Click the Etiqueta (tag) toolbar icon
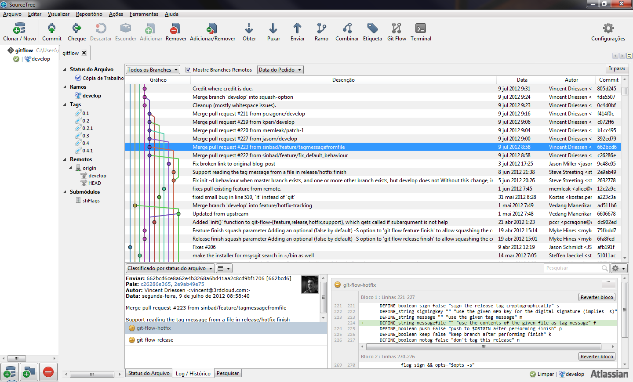The height and width of the screenshot is (382, 633). 372,29
